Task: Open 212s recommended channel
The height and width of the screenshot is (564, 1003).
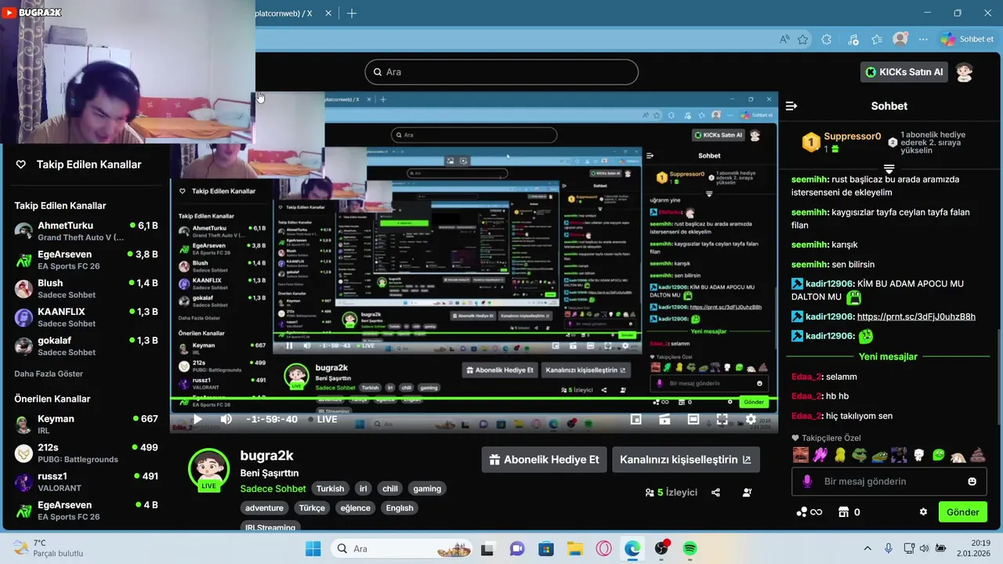Action: point(86,453)
